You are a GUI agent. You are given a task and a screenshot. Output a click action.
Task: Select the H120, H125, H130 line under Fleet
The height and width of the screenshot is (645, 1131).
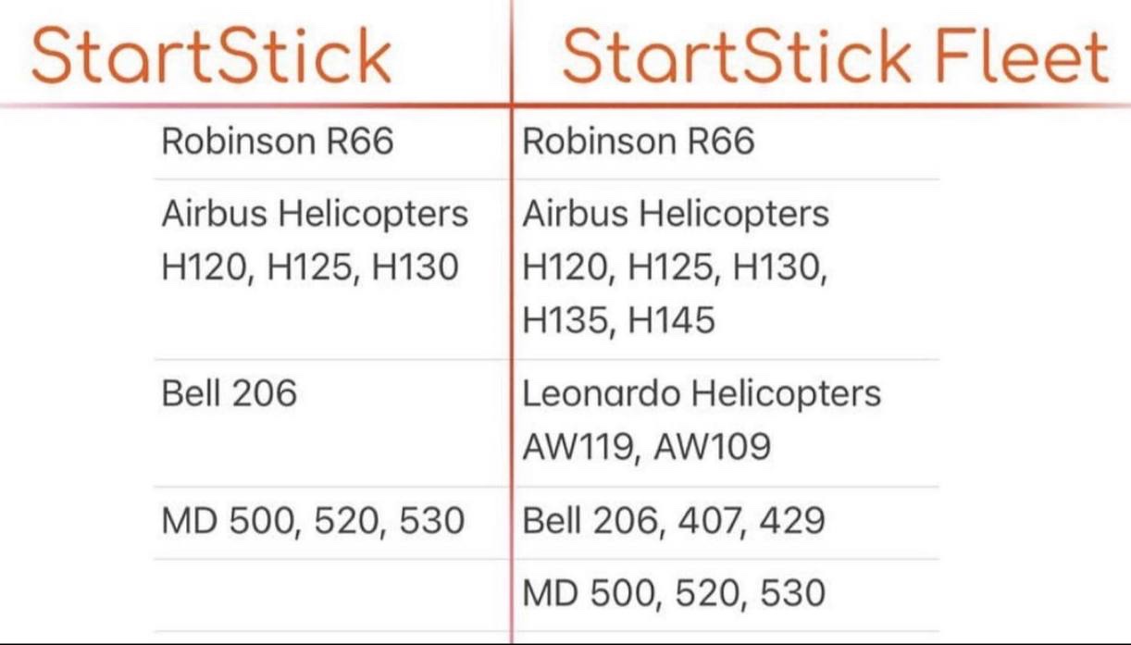676,267
